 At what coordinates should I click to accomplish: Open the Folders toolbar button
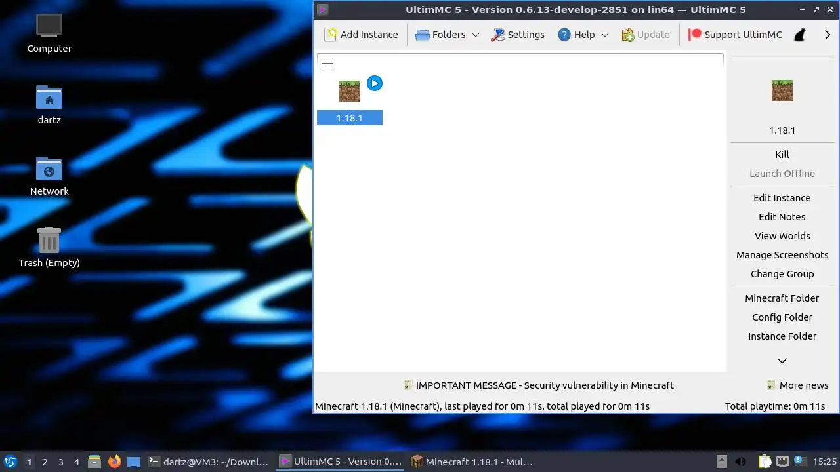[440, 35]
